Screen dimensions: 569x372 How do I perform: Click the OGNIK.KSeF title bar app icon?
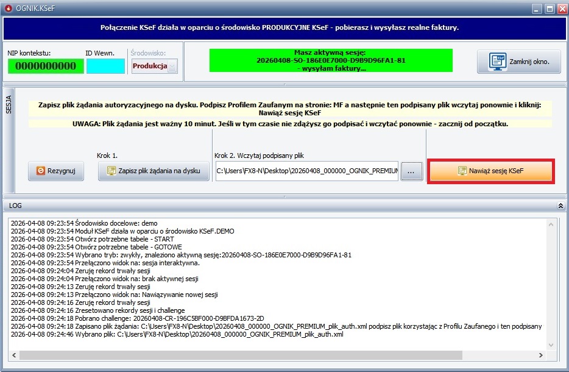click(x=9, y=9)
